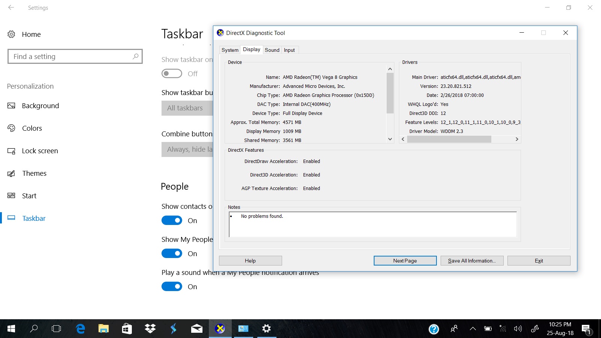Click the Help button in DirectX tool
The image size is (601, 338).
250,261
